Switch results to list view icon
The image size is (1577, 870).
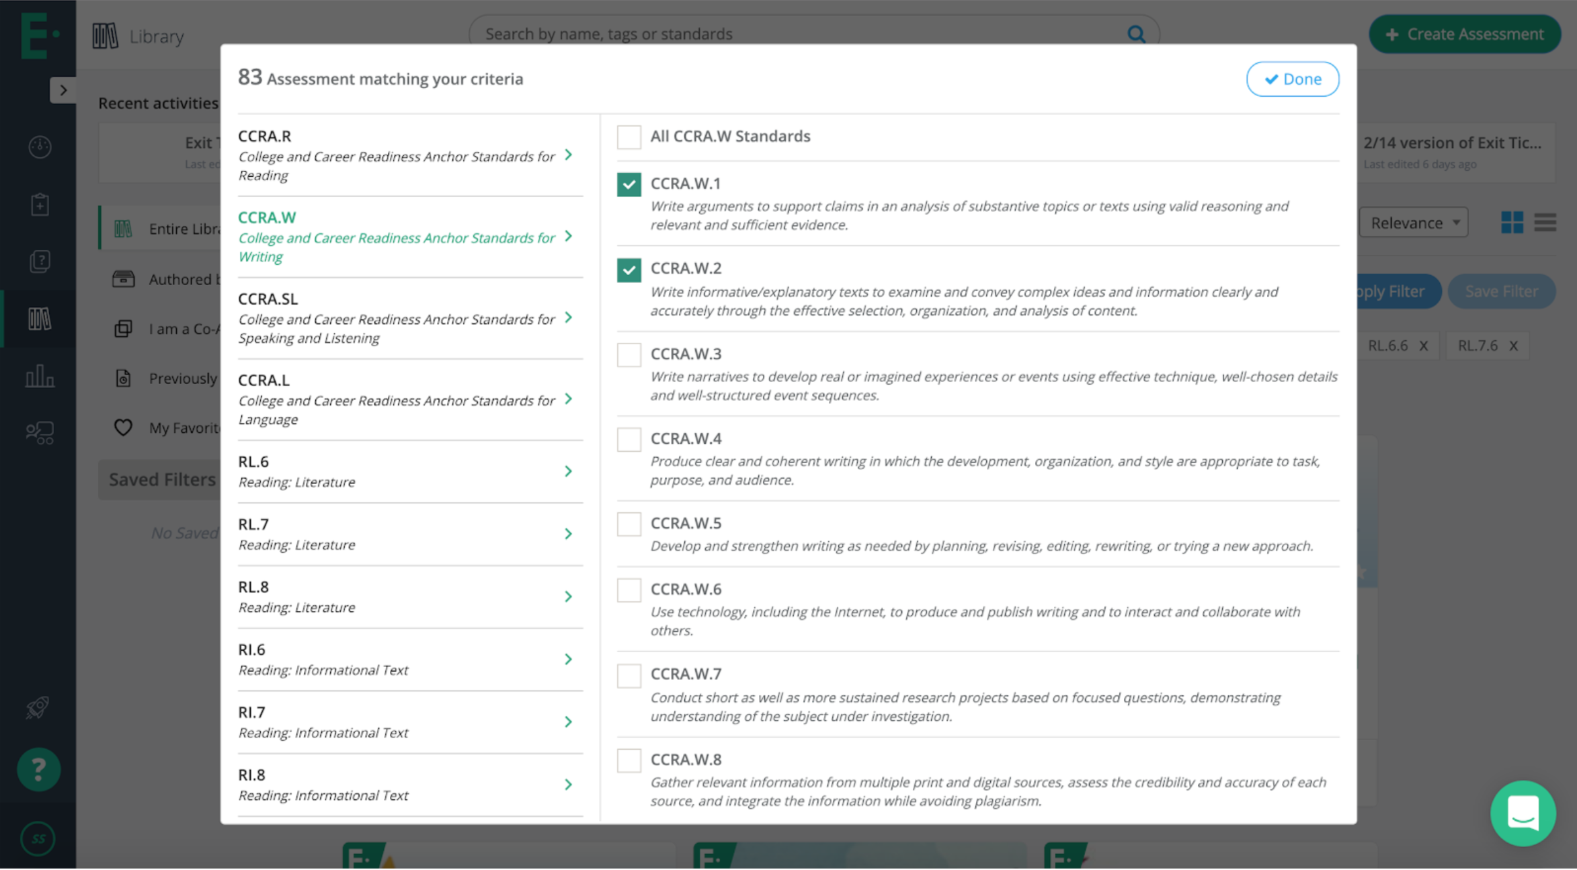point(1545,222)
